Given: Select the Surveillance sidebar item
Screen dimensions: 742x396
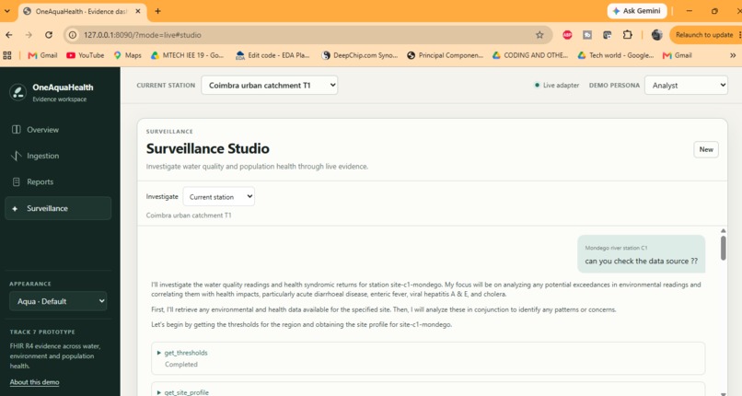Looking at the screenshot, I should (58, 208).
